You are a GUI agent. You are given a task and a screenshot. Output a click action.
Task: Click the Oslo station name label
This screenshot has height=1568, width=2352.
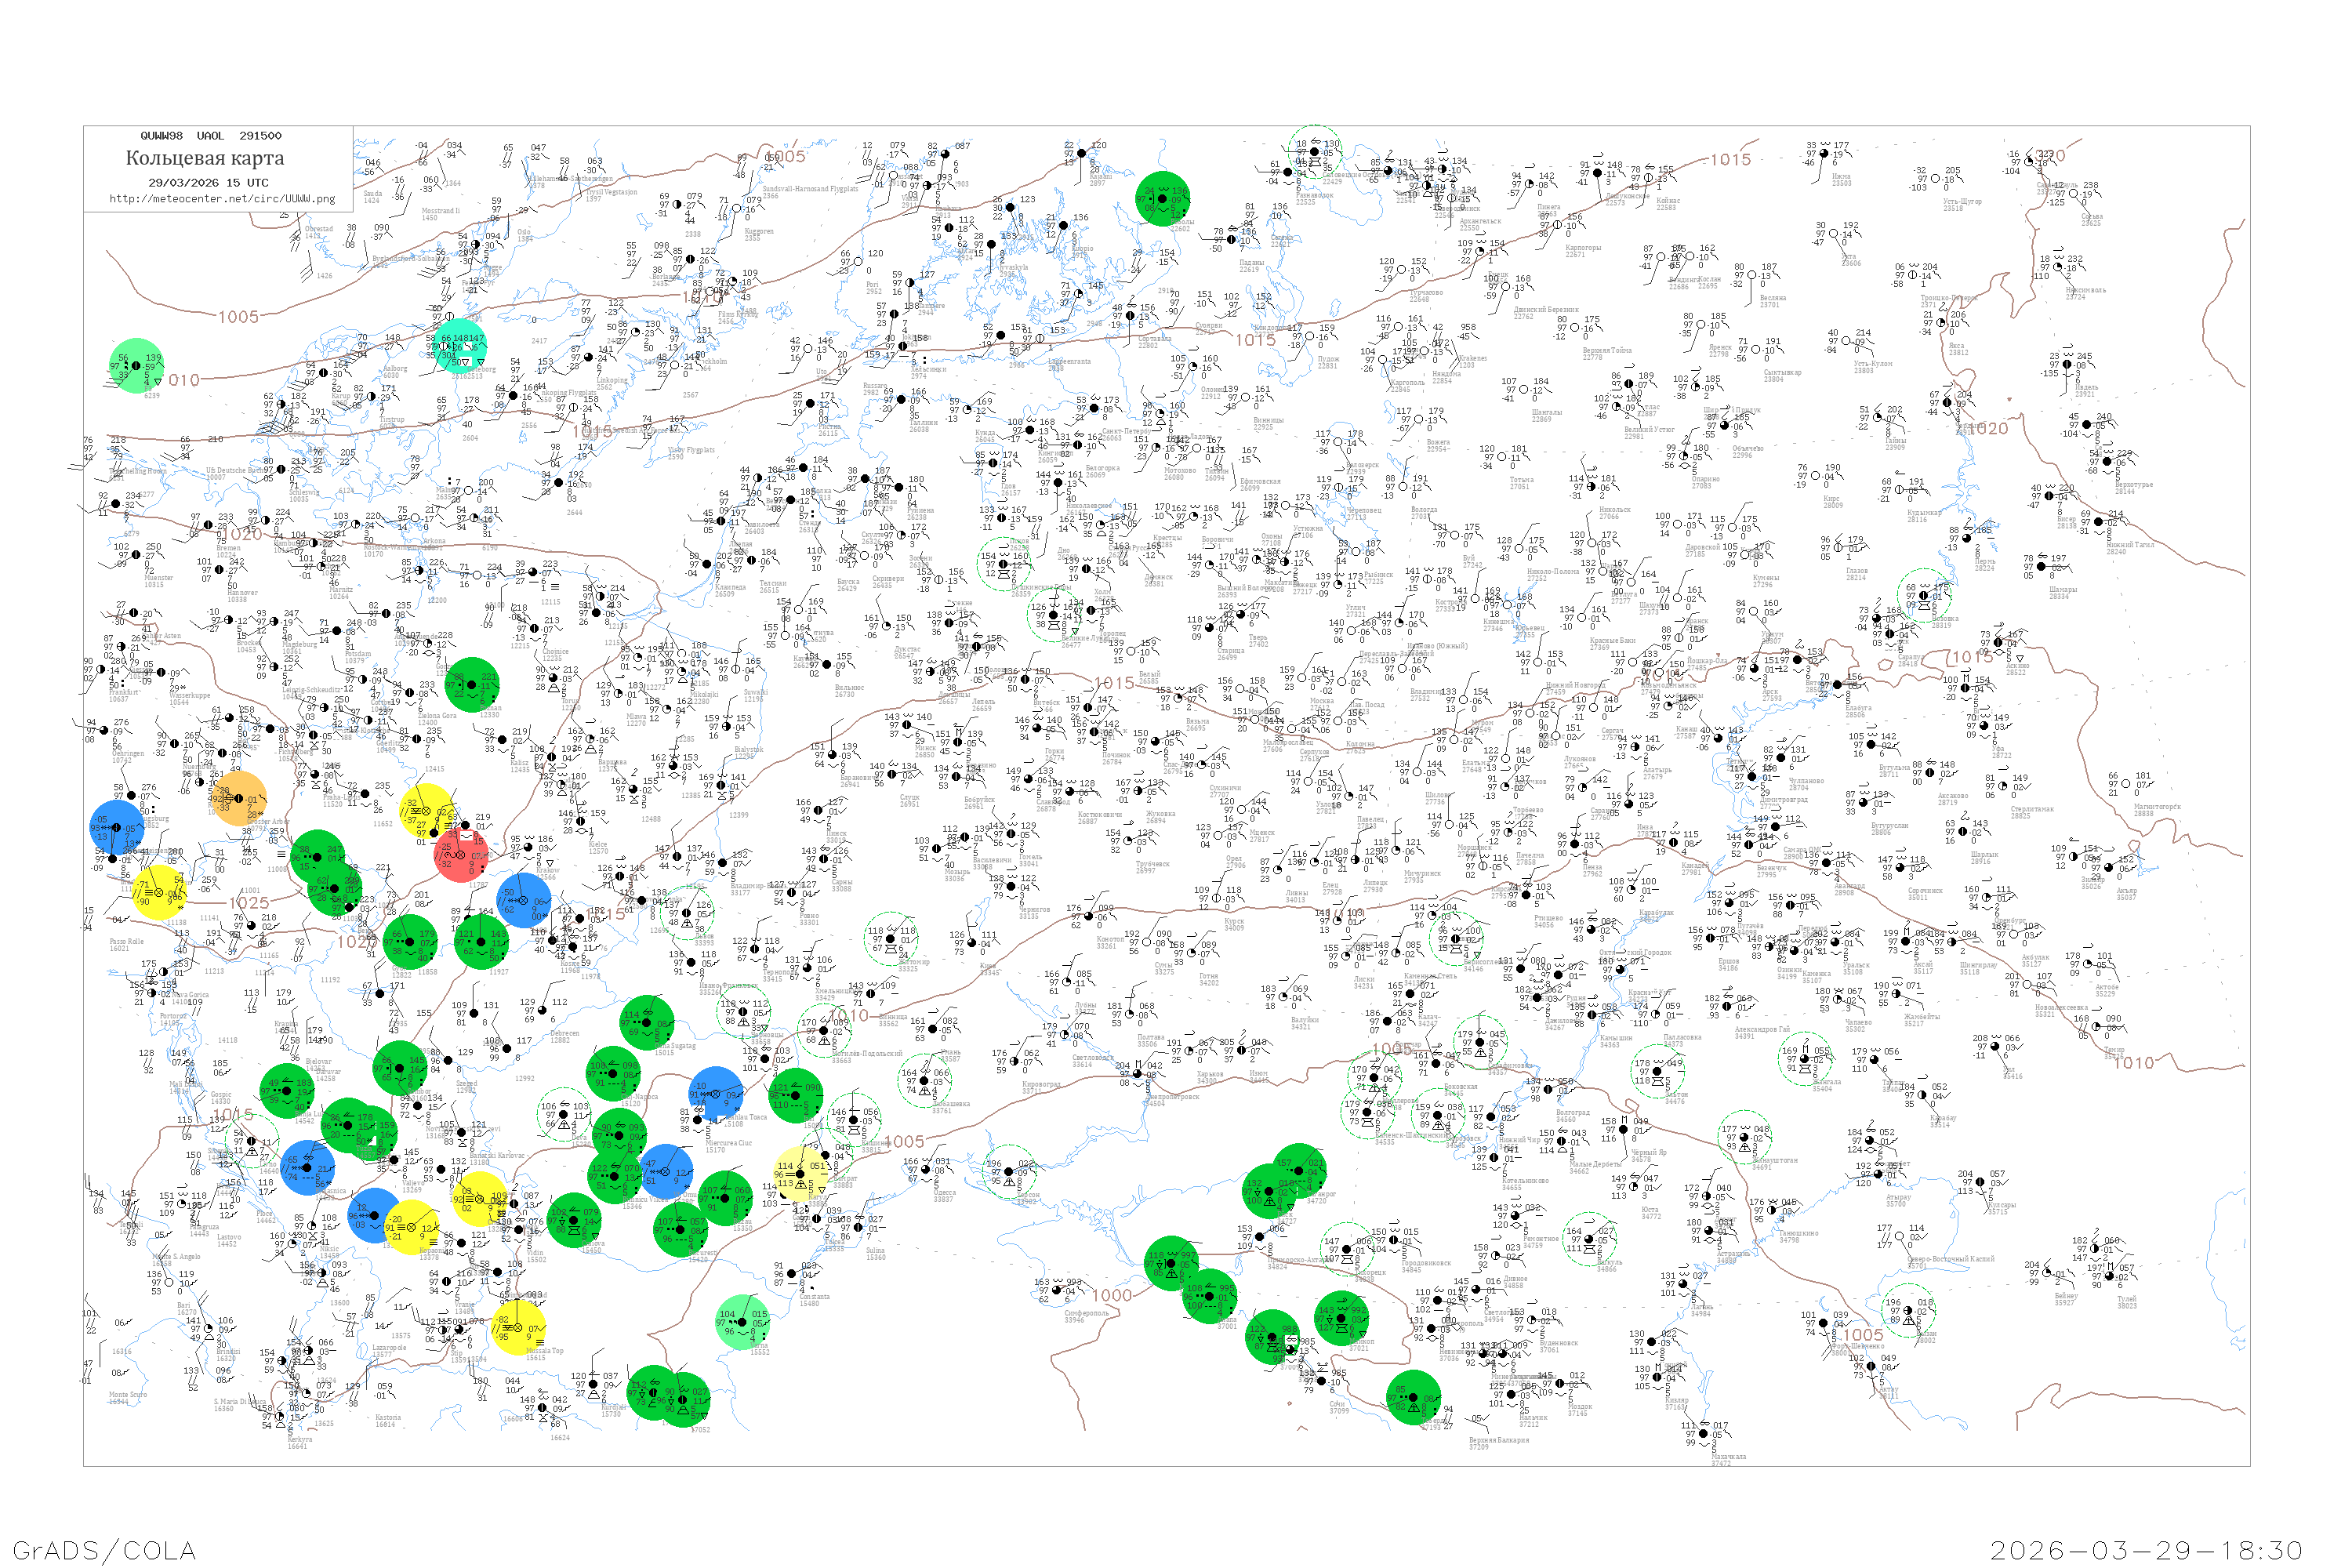tap(524, 232)
